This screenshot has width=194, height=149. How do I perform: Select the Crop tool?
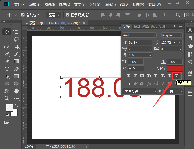[16, 47]
